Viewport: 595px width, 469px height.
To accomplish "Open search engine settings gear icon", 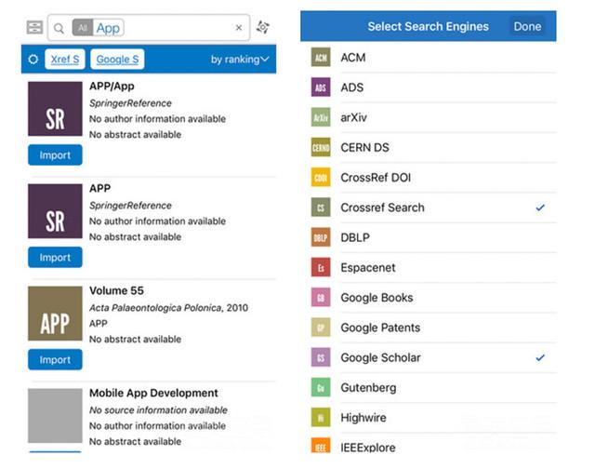I will [x=33, y=60].
